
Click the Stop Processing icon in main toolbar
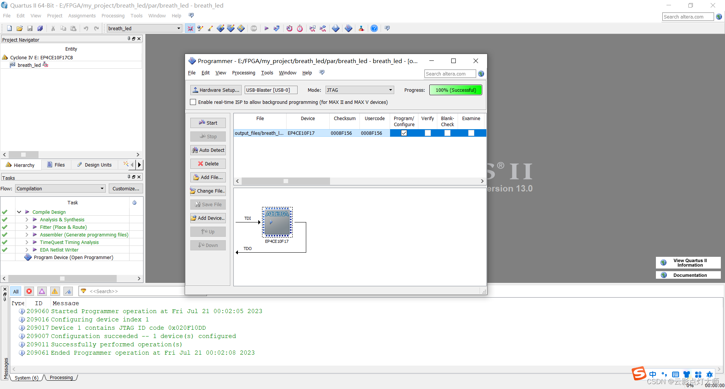click(254, 28)
